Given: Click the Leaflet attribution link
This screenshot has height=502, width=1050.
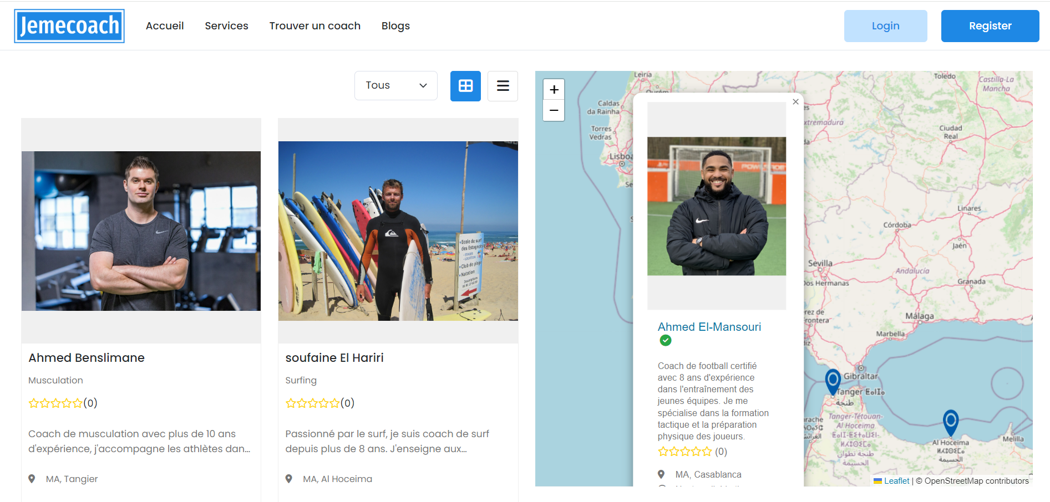Looking at the screenshot, I should click(x=896, y=481).
